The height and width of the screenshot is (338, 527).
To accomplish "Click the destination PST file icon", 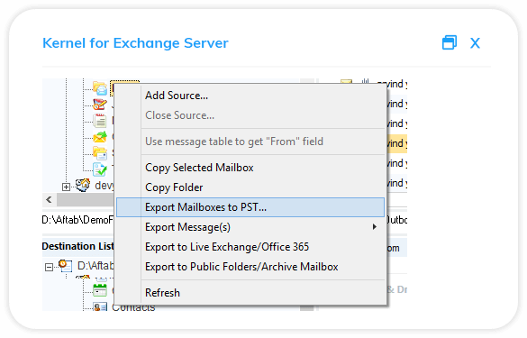I will 66,266.
